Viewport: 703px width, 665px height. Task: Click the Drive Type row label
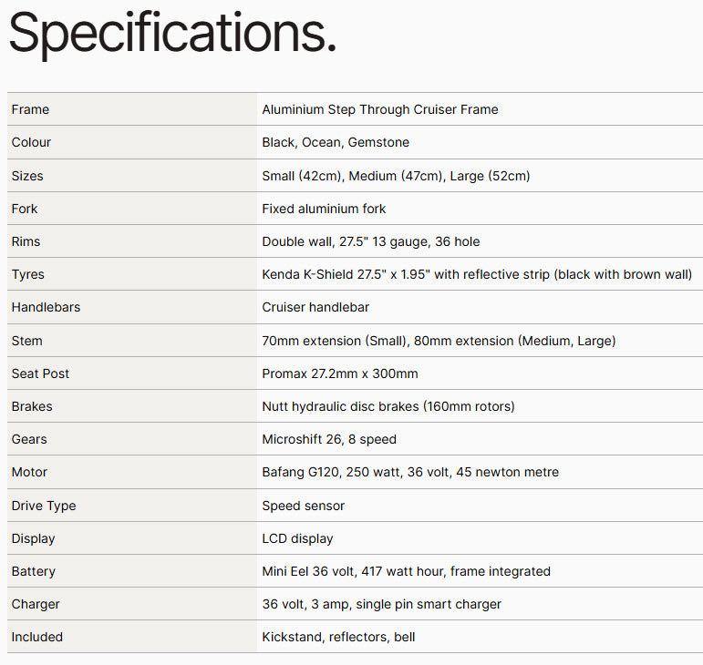(44, 506)
